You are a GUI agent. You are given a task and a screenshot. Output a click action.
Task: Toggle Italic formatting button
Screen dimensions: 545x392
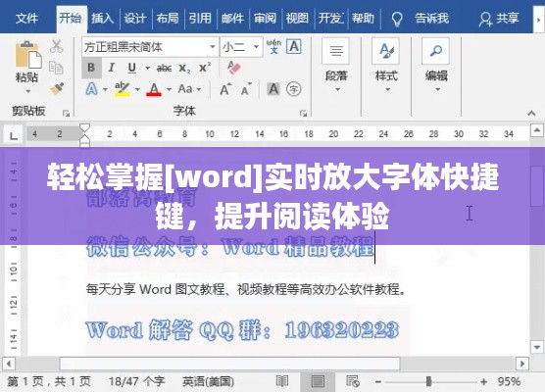point(111,68)
